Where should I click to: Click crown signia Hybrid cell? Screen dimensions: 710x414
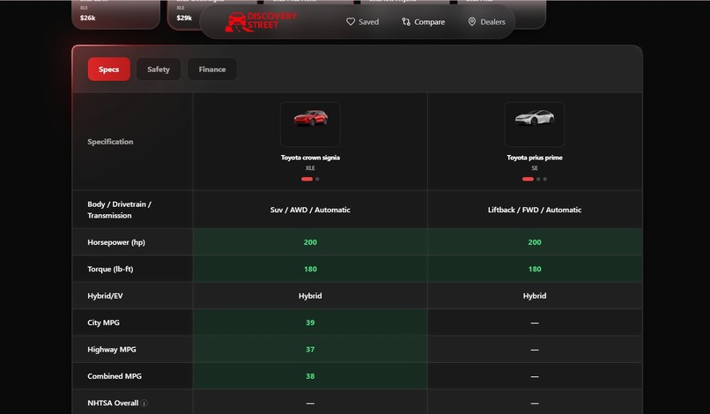pos(310,296)
